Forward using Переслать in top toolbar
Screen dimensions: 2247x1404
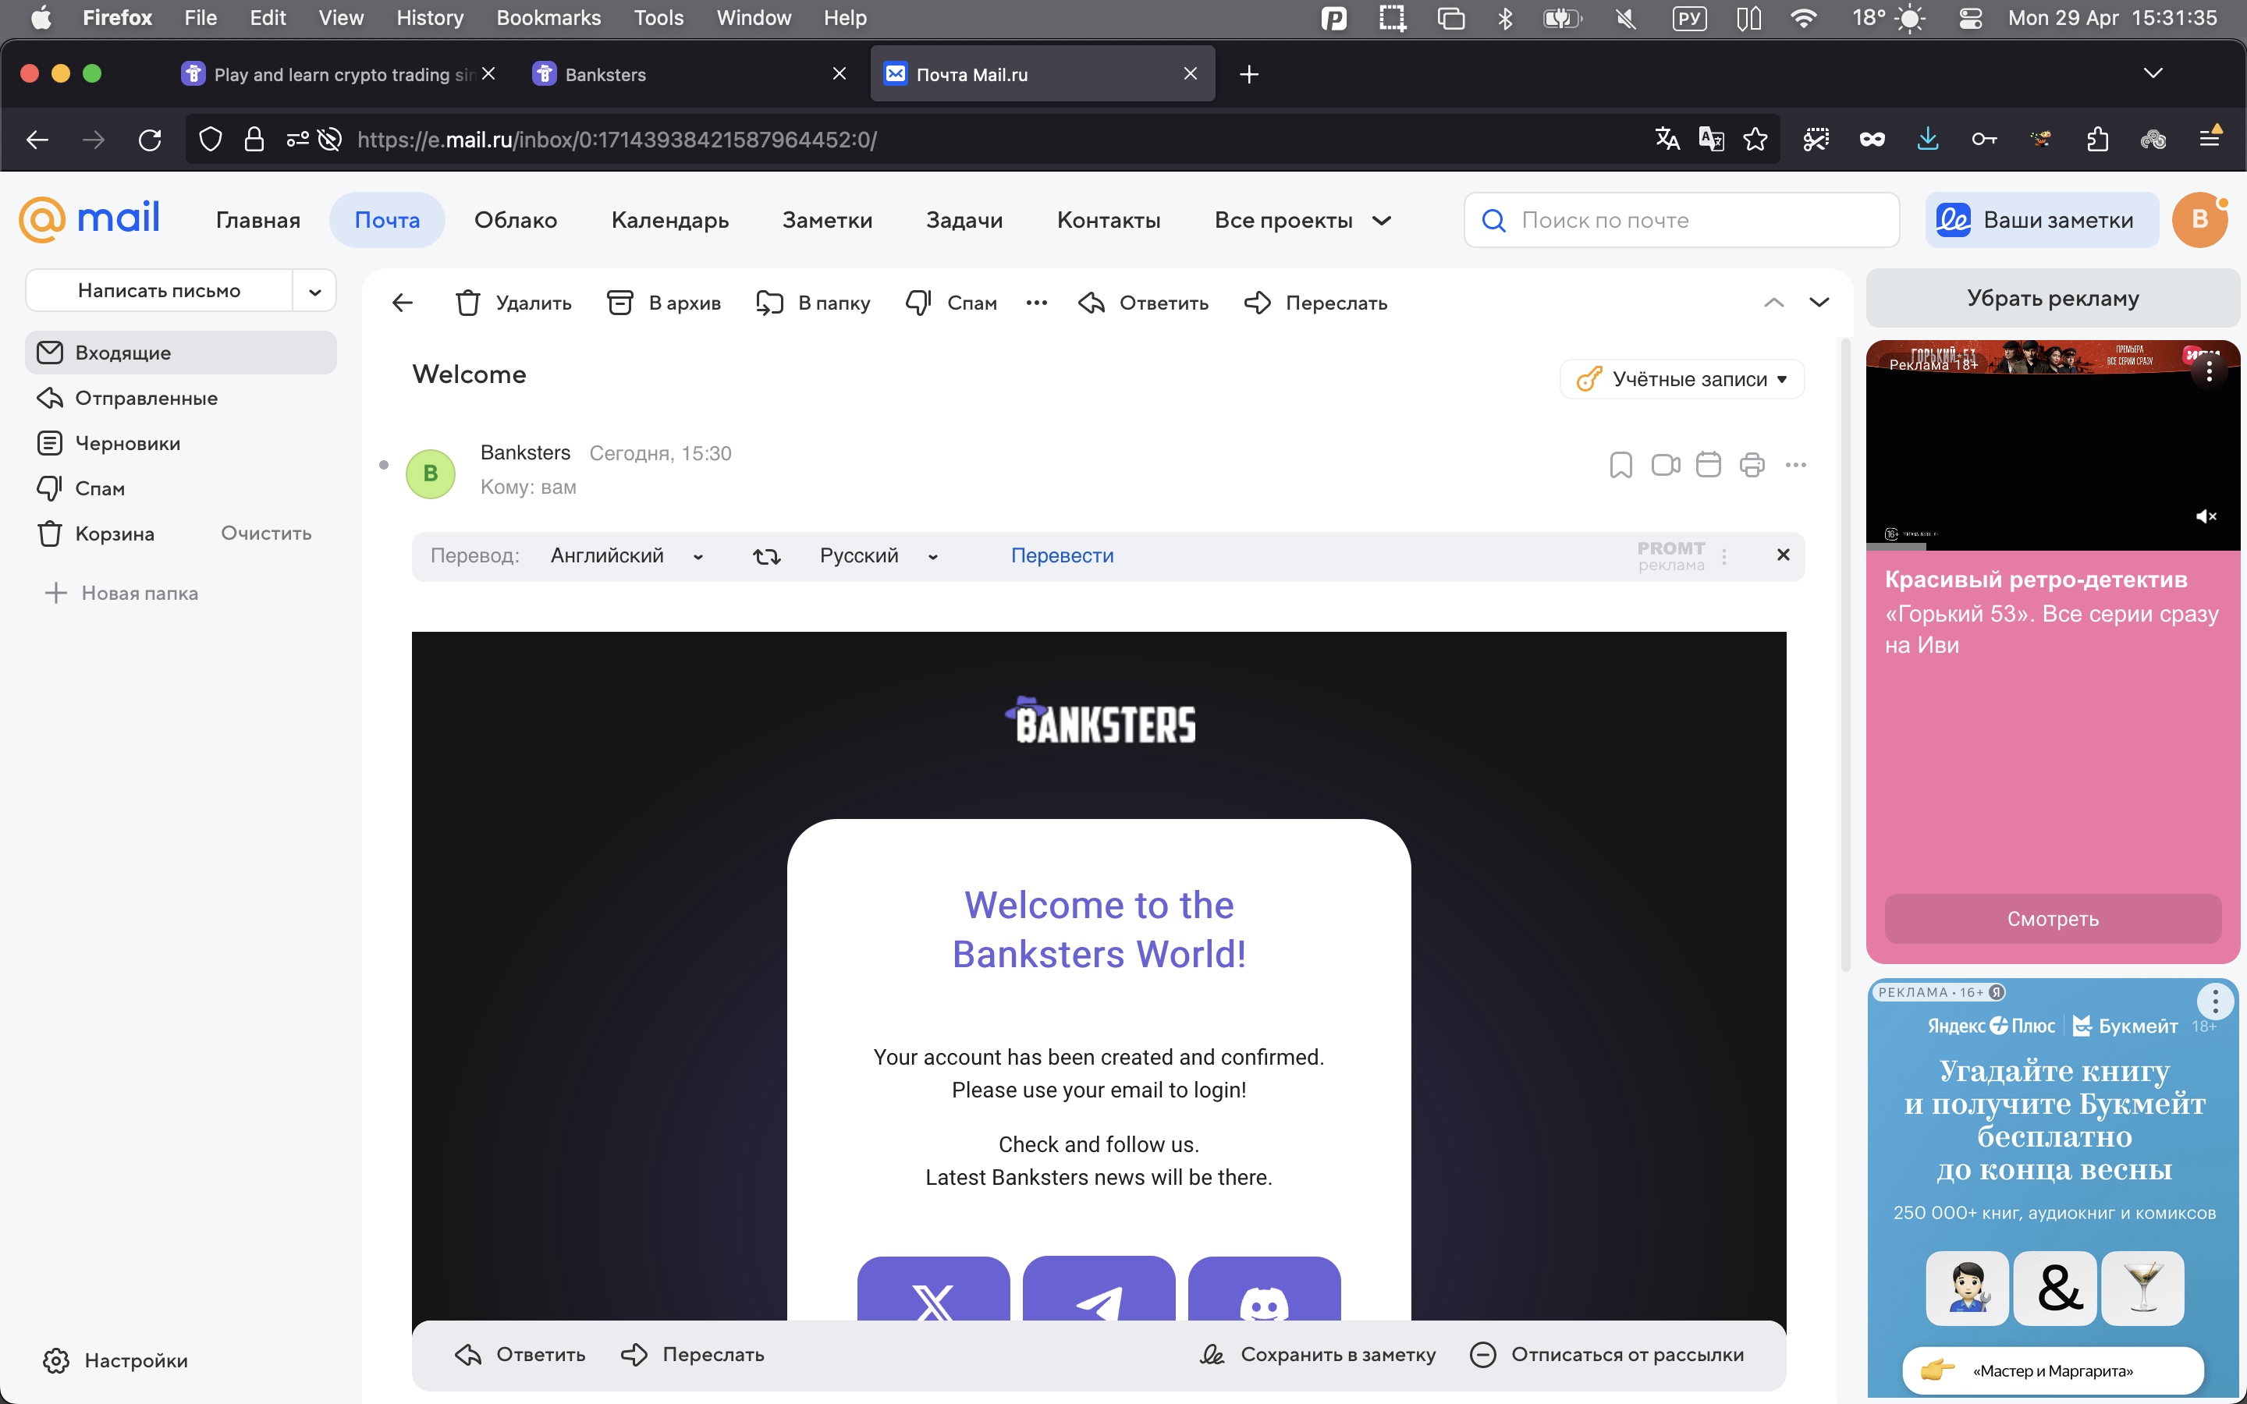click(1315, 303)
